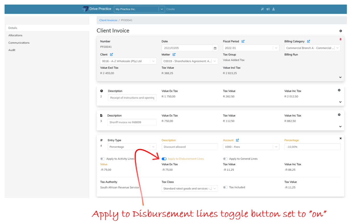Image resolution: width=352 pixels, height=224 pixels.
Task: Enable Apply to Activity Lines toggle
Action: pos(102,159)
